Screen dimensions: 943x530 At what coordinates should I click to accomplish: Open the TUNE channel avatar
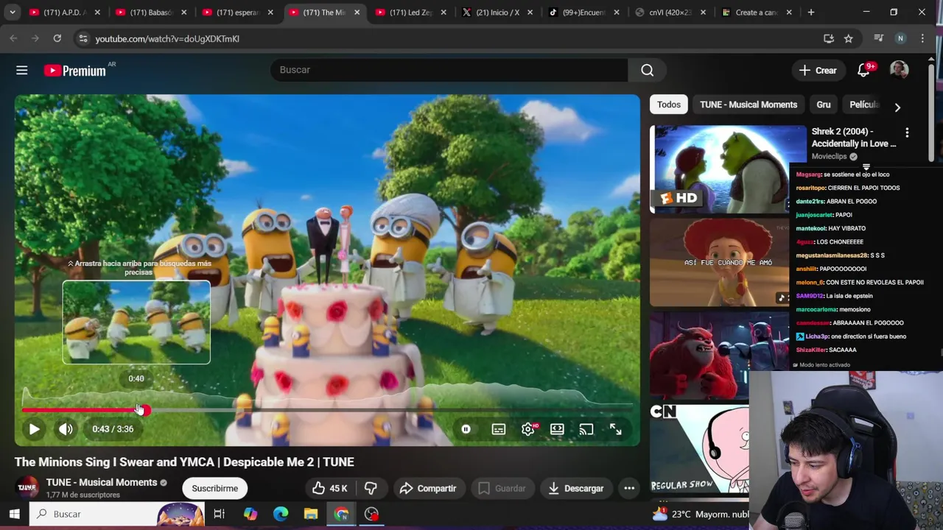[27, 487]
